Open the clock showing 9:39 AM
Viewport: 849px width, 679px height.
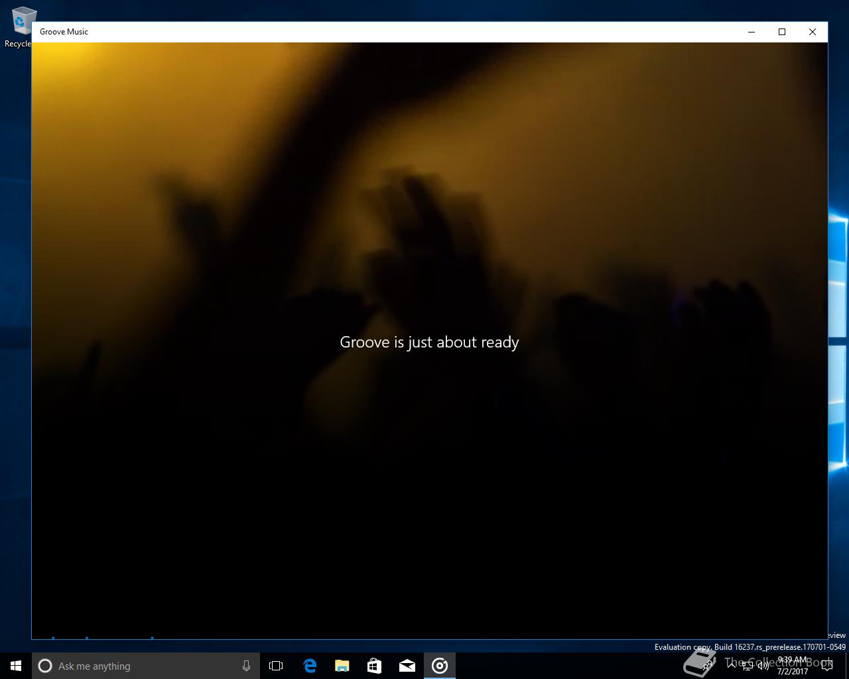793,666
